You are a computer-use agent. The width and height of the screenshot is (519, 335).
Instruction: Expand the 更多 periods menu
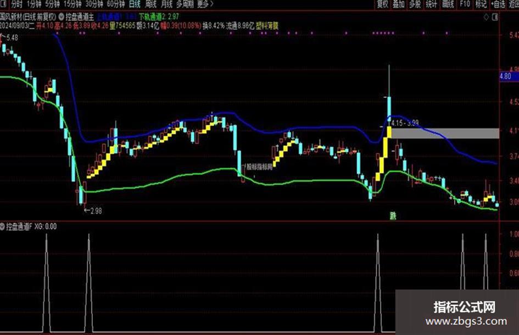coord(205,4)
